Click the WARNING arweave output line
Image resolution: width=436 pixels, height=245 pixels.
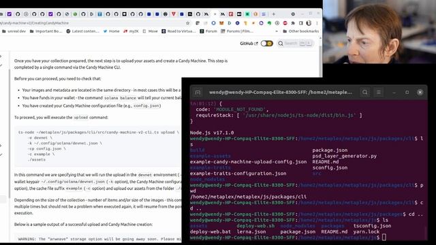(x=99, y=239)
